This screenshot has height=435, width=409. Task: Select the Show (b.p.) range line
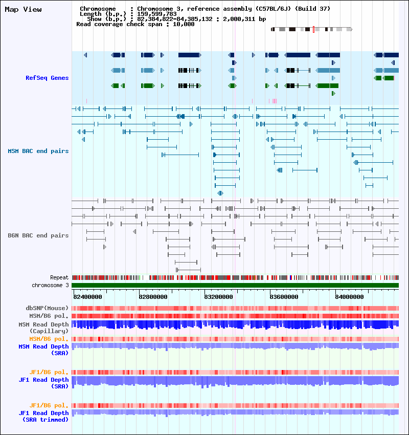point(176,19)
